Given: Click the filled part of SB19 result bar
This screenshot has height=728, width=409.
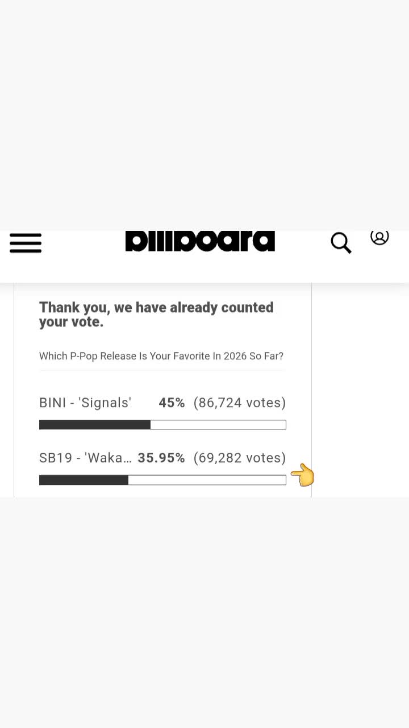Looking at the screenshot, I should [x=84, y=480].
